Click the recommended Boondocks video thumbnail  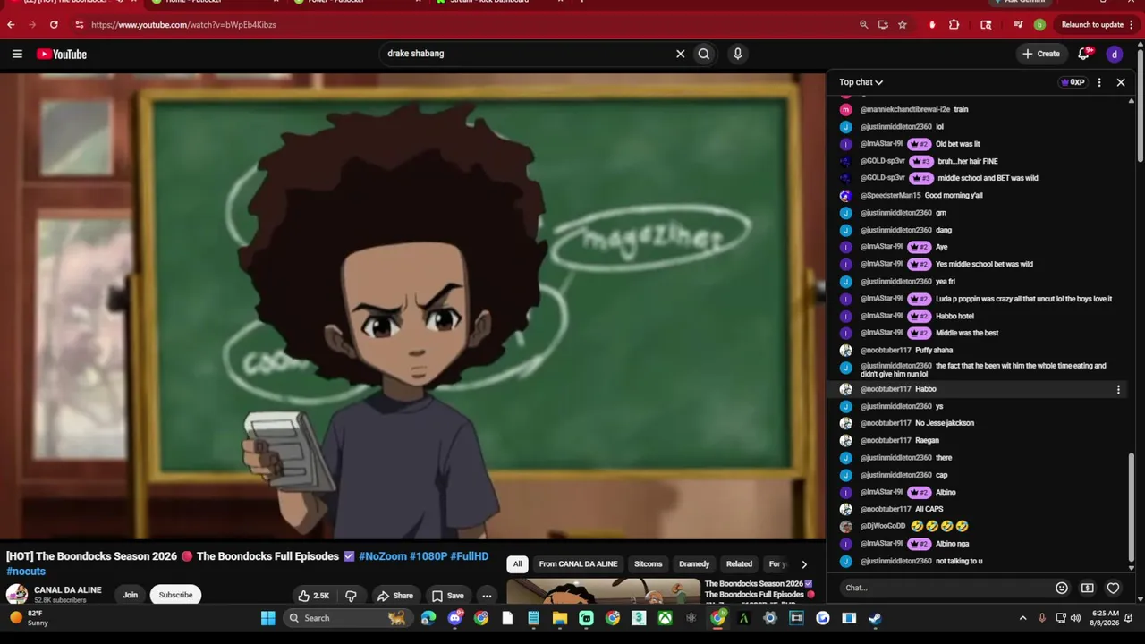coord(603,592)
